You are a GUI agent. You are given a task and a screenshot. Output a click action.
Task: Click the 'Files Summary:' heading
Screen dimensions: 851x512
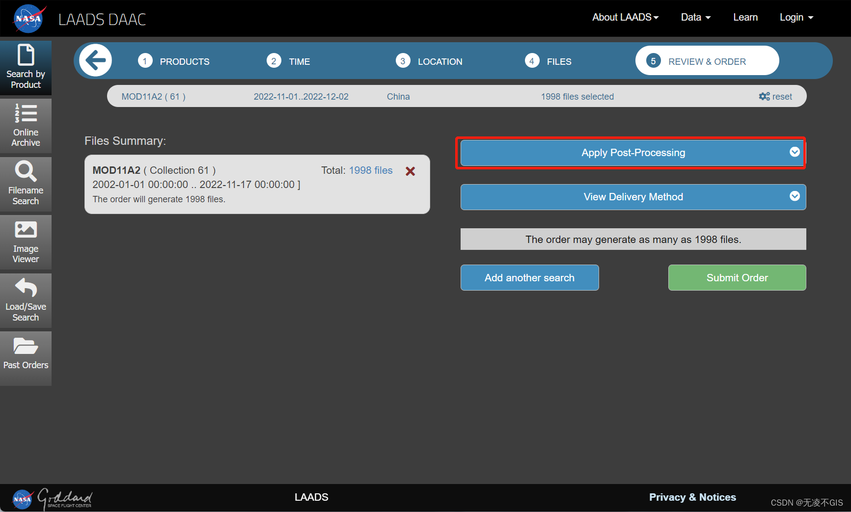pos(125,141)
